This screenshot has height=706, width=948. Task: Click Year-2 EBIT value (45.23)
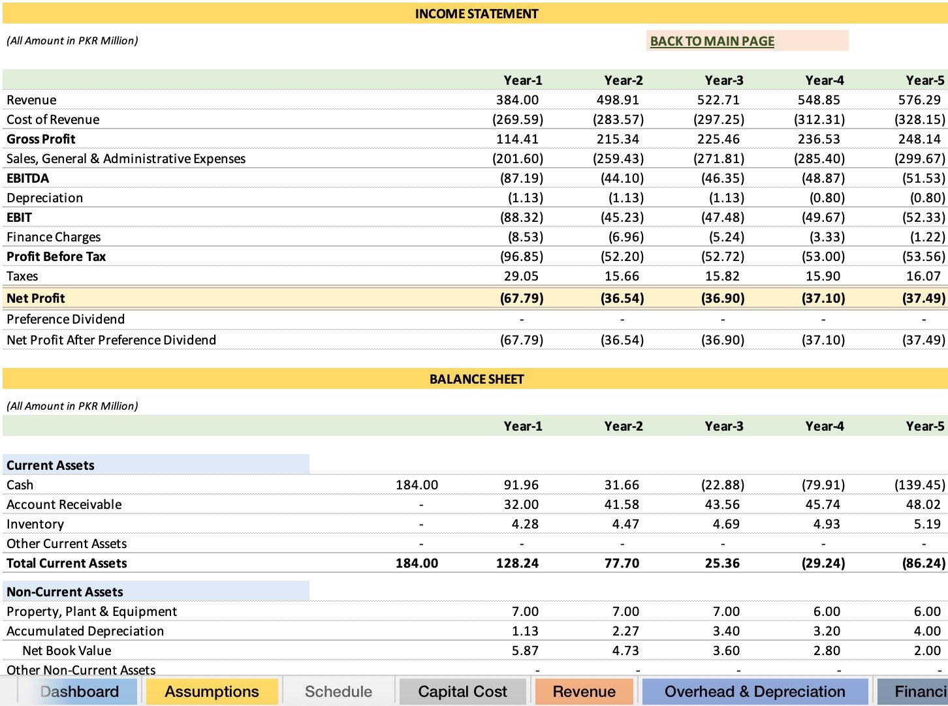click(x=622, y=217)
